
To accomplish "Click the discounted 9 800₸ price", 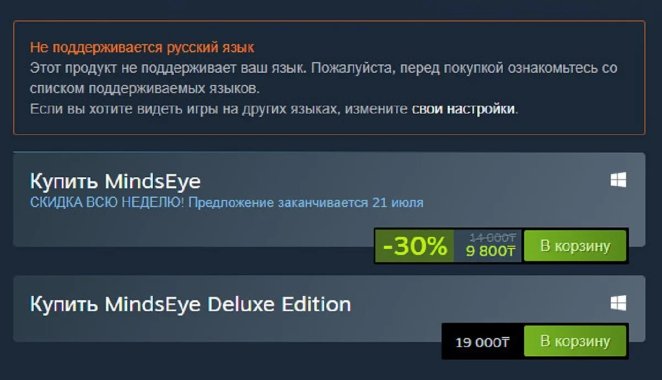I will pos(491,252).
